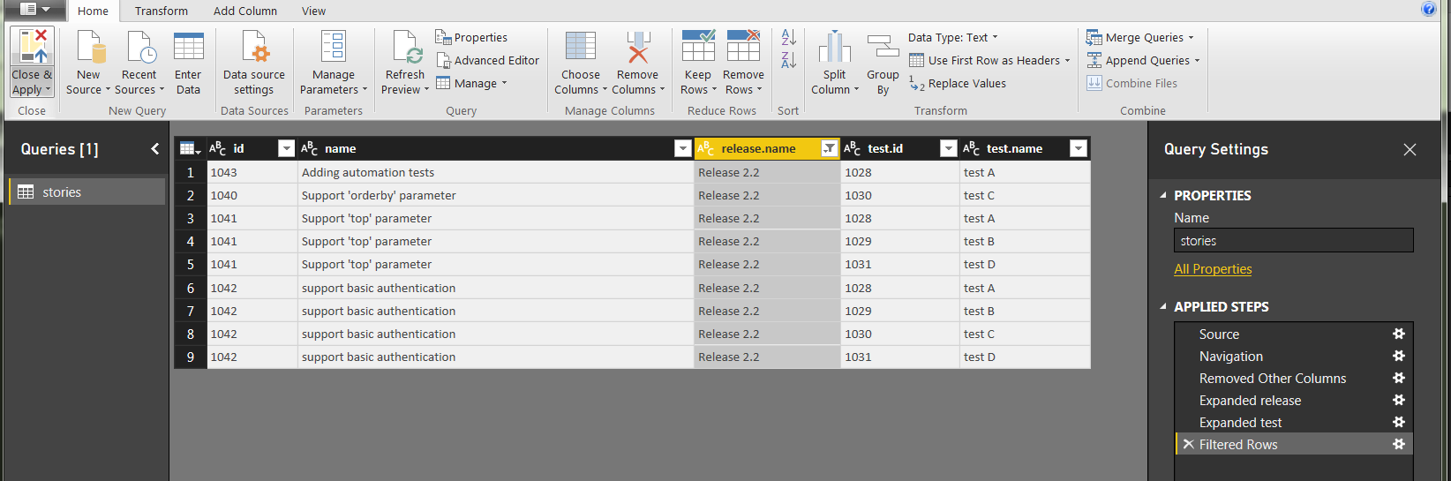Screen dimensions: 1451x481
Task: Delete the Filtered Rows step
Action: [x=1188, y=444]
